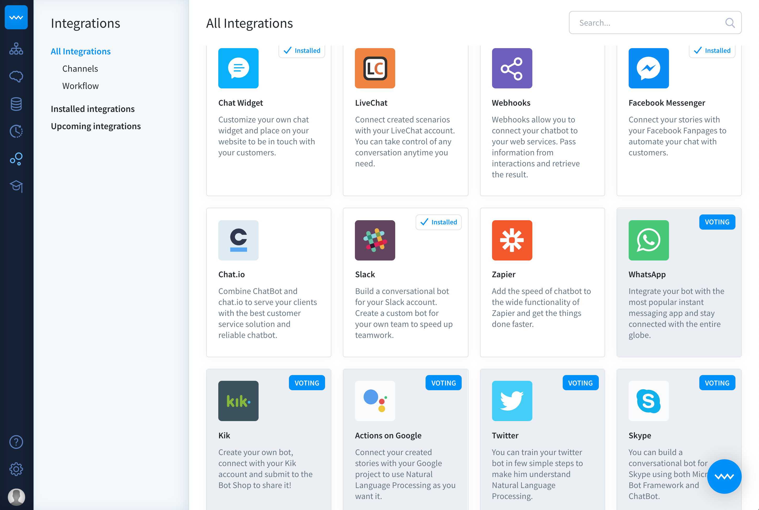This screenshot has height=510, width=759.
Task: Click the LiveChat description text
Action: 405,141
